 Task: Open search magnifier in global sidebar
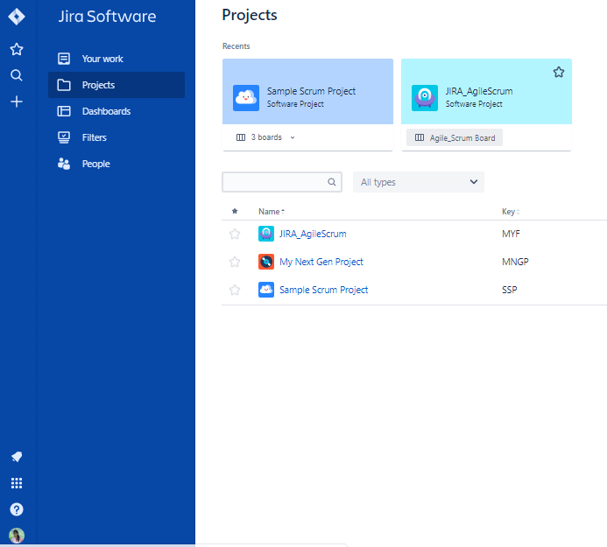click(x=17, y=75)
